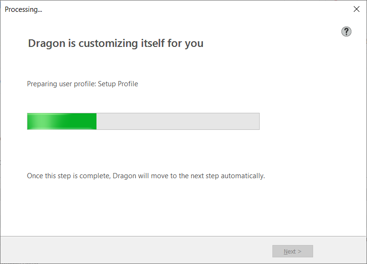Click the 'Once this step is complete' note
This screenshot has width=367, height=264.
(146, 176)
